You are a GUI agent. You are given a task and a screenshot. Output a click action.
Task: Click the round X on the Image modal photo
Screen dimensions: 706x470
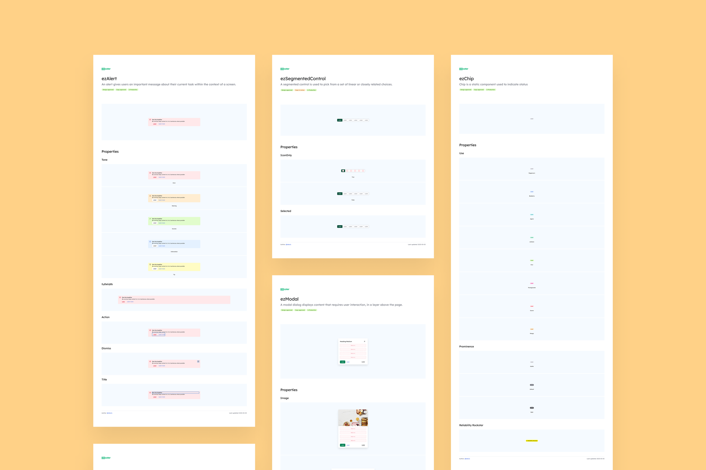(365, 412)
